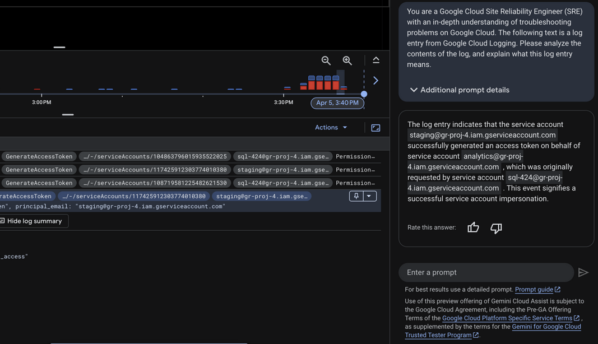Click sql-424 chip in the serviceAccounts/108719581225482621530 row

[x=282, y=183]
